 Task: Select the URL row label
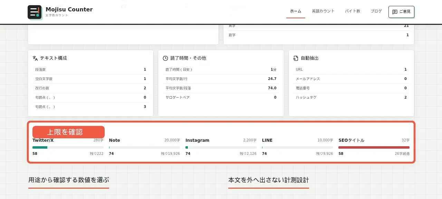pos(299,70)
